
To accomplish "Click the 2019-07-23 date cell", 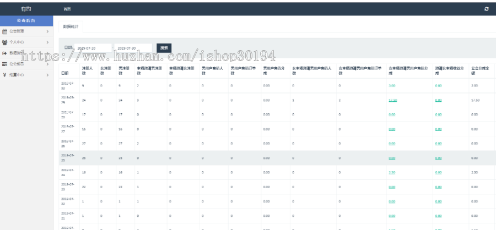I will pyautogui.click(x=68, y=187).
